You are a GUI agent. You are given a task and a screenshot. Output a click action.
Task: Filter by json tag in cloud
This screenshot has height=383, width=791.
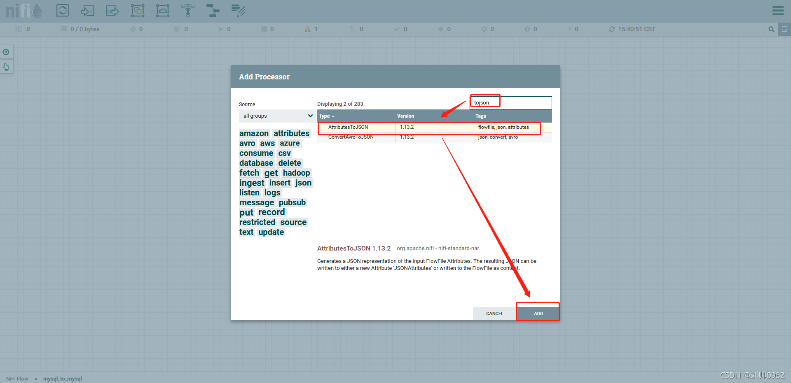[303, 183]
